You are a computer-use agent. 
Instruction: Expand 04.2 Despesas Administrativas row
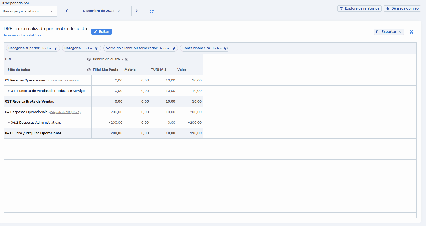click(x=9, y=123)
